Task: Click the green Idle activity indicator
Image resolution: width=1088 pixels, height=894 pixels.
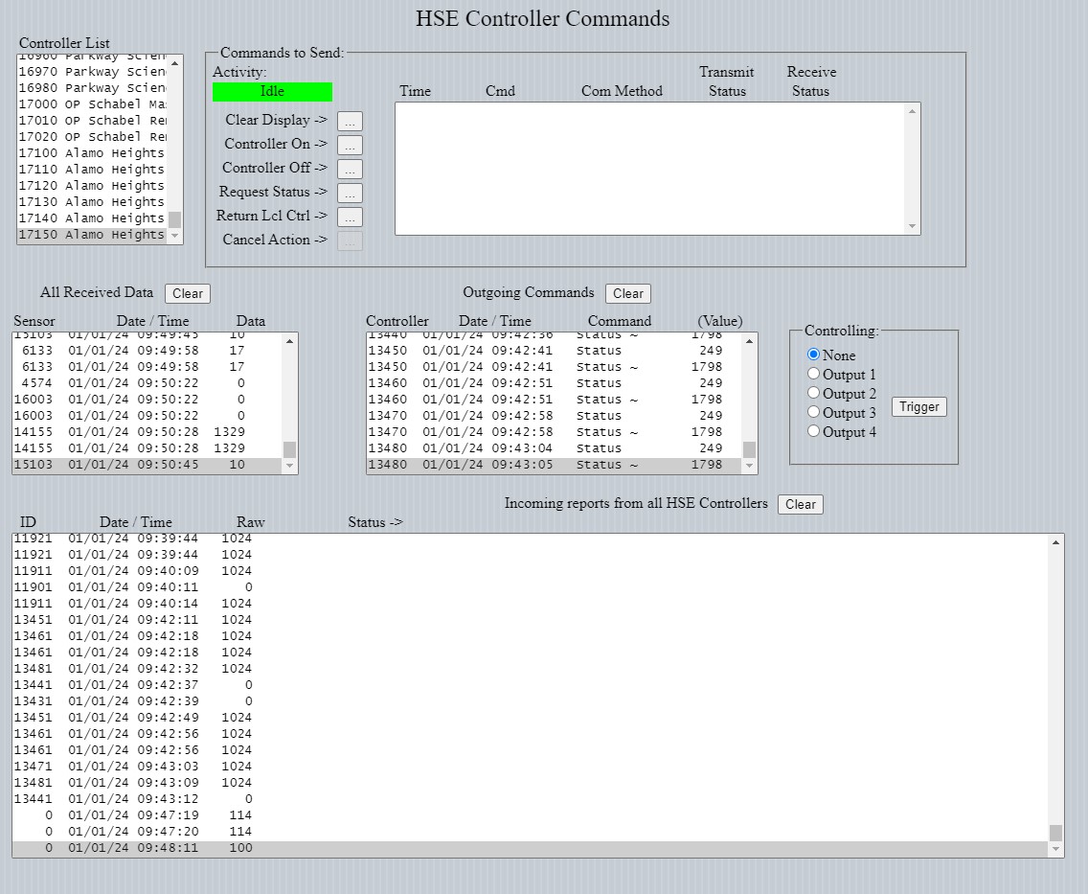Action: point(272,92)
